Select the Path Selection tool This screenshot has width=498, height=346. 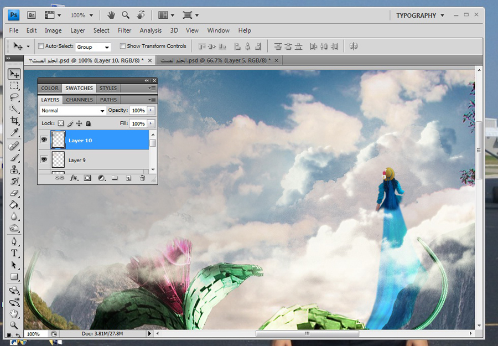pyautogui.click(x=14, y=265)
